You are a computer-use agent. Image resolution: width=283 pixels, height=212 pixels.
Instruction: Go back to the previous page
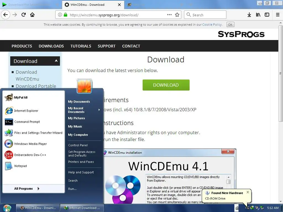(x=6, y=15)
